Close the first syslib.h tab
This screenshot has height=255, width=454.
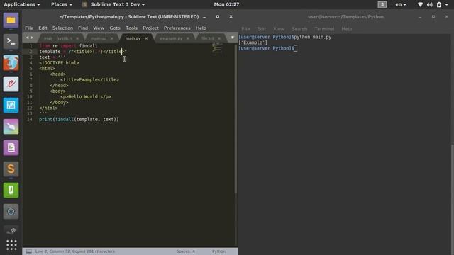tap(77, 38)
